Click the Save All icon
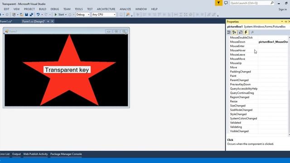This screenshot has width=290, height=163. click(31, 14)
